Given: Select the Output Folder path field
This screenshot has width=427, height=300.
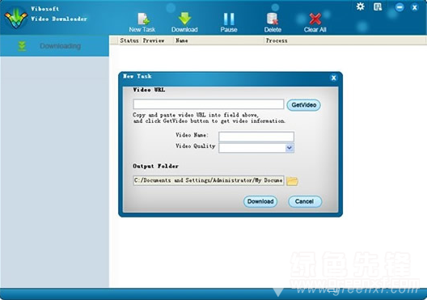Looking at the screenshot, I should click(209, 180).
